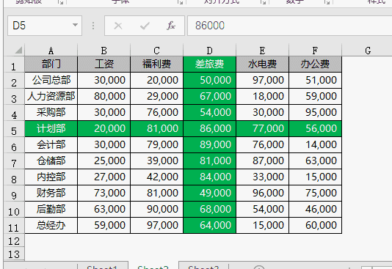This screenshot has height=269, width=392.
Task: Click 后勤部 福利费 value 90,000
Action: coord(157,209)
